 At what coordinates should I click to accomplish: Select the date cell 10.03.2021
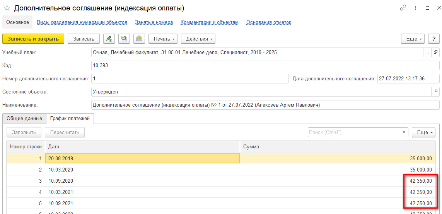tap(142, 192)
